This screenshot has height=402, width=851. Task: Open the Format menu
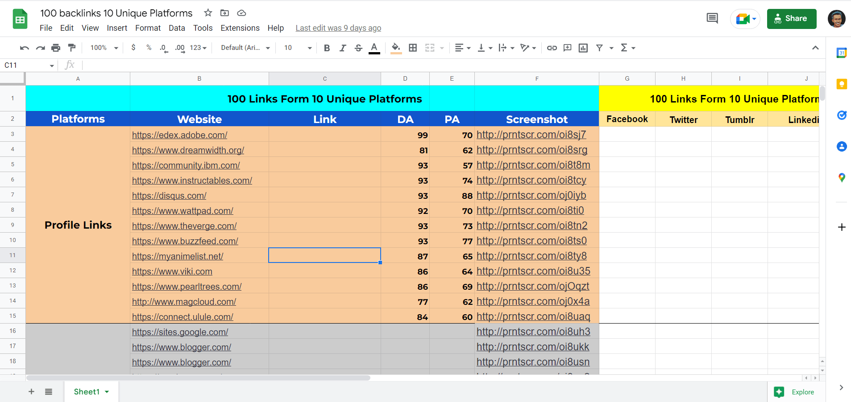point(148,28)
